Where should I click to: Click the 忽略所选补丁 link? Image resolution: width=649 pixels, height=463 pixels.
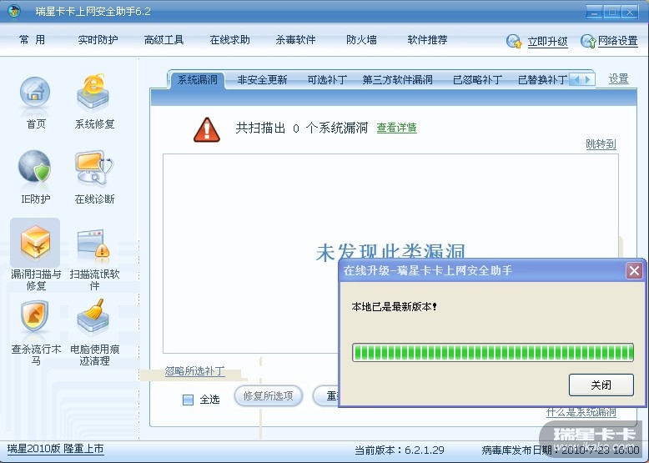click(195, 370)
